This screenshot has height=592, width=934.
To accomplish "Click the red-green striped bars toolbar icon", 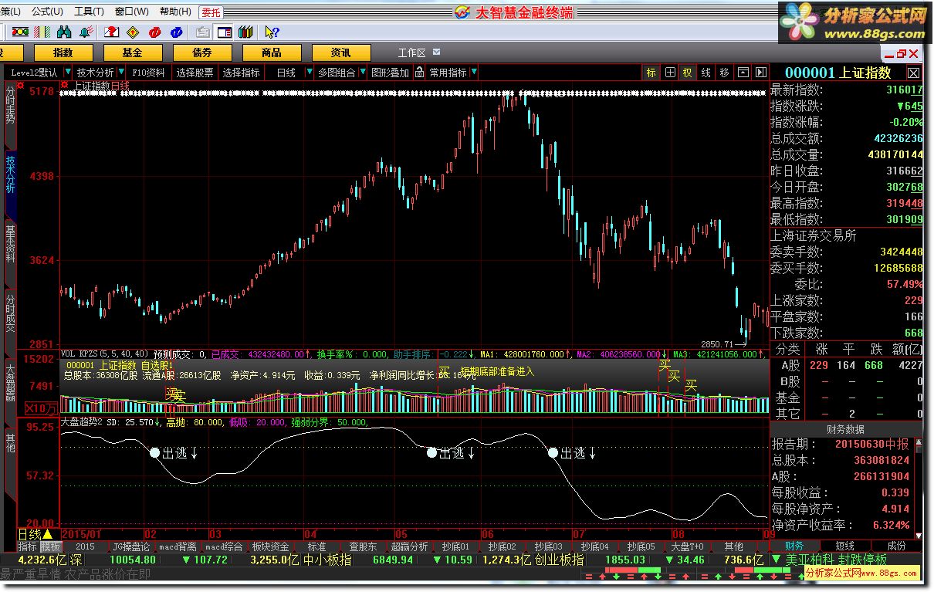I will pos(43,32).
